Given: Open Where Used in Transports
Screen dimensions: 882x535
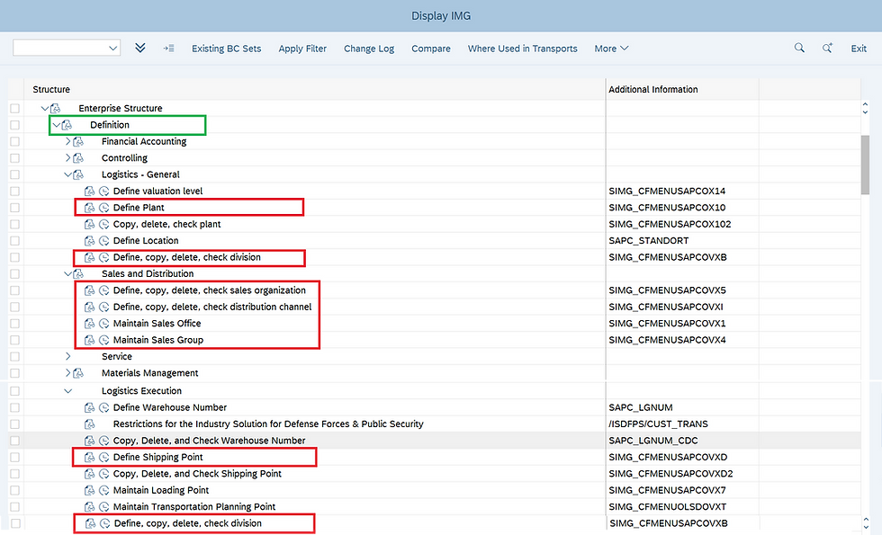Looking at the screenshot, I should click(x=523, y=49).
